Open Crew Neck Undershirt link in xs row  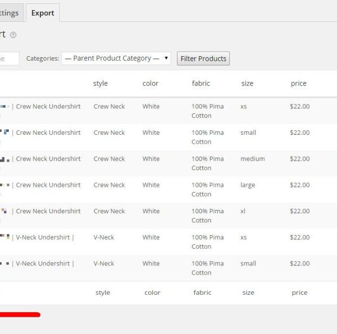(48, 107)
